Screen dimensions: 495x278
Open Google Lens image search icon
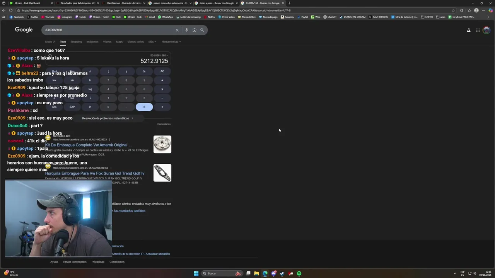pyautogui.click(x=194, y=30)
